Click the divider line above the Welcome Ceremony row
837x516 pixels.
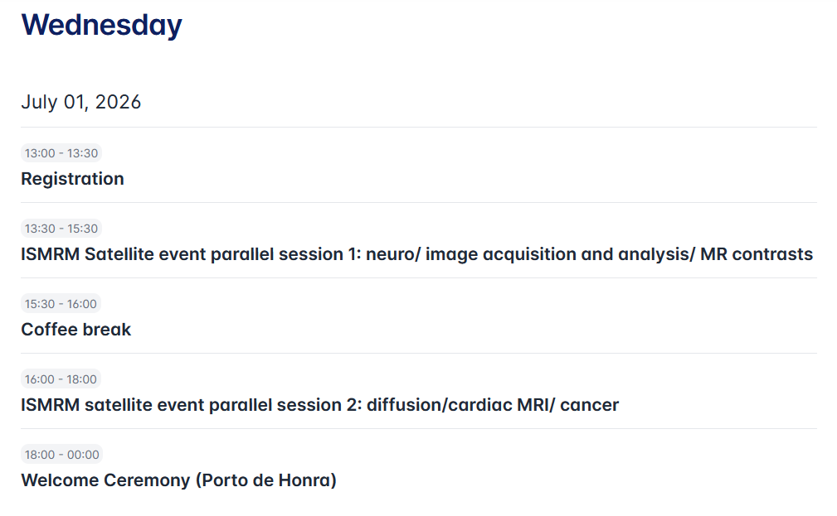point(419,429)
